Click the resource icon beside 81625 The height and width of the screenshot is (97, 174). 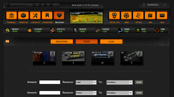click(75, 30)
